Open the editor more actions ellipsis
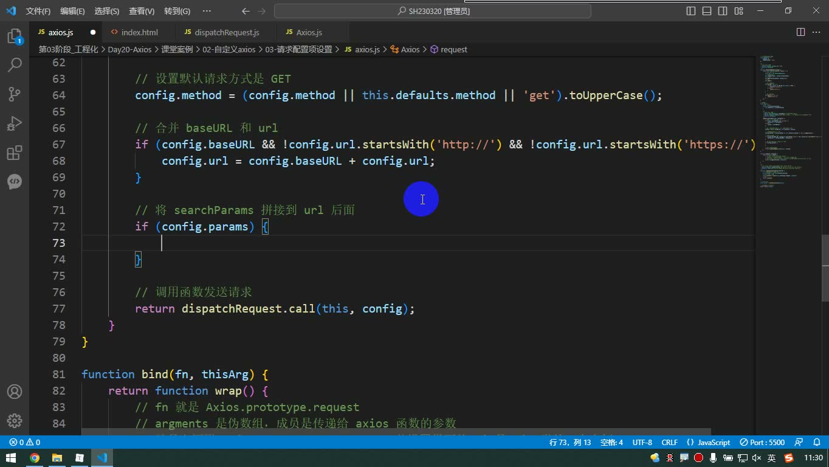 [817, 32]
